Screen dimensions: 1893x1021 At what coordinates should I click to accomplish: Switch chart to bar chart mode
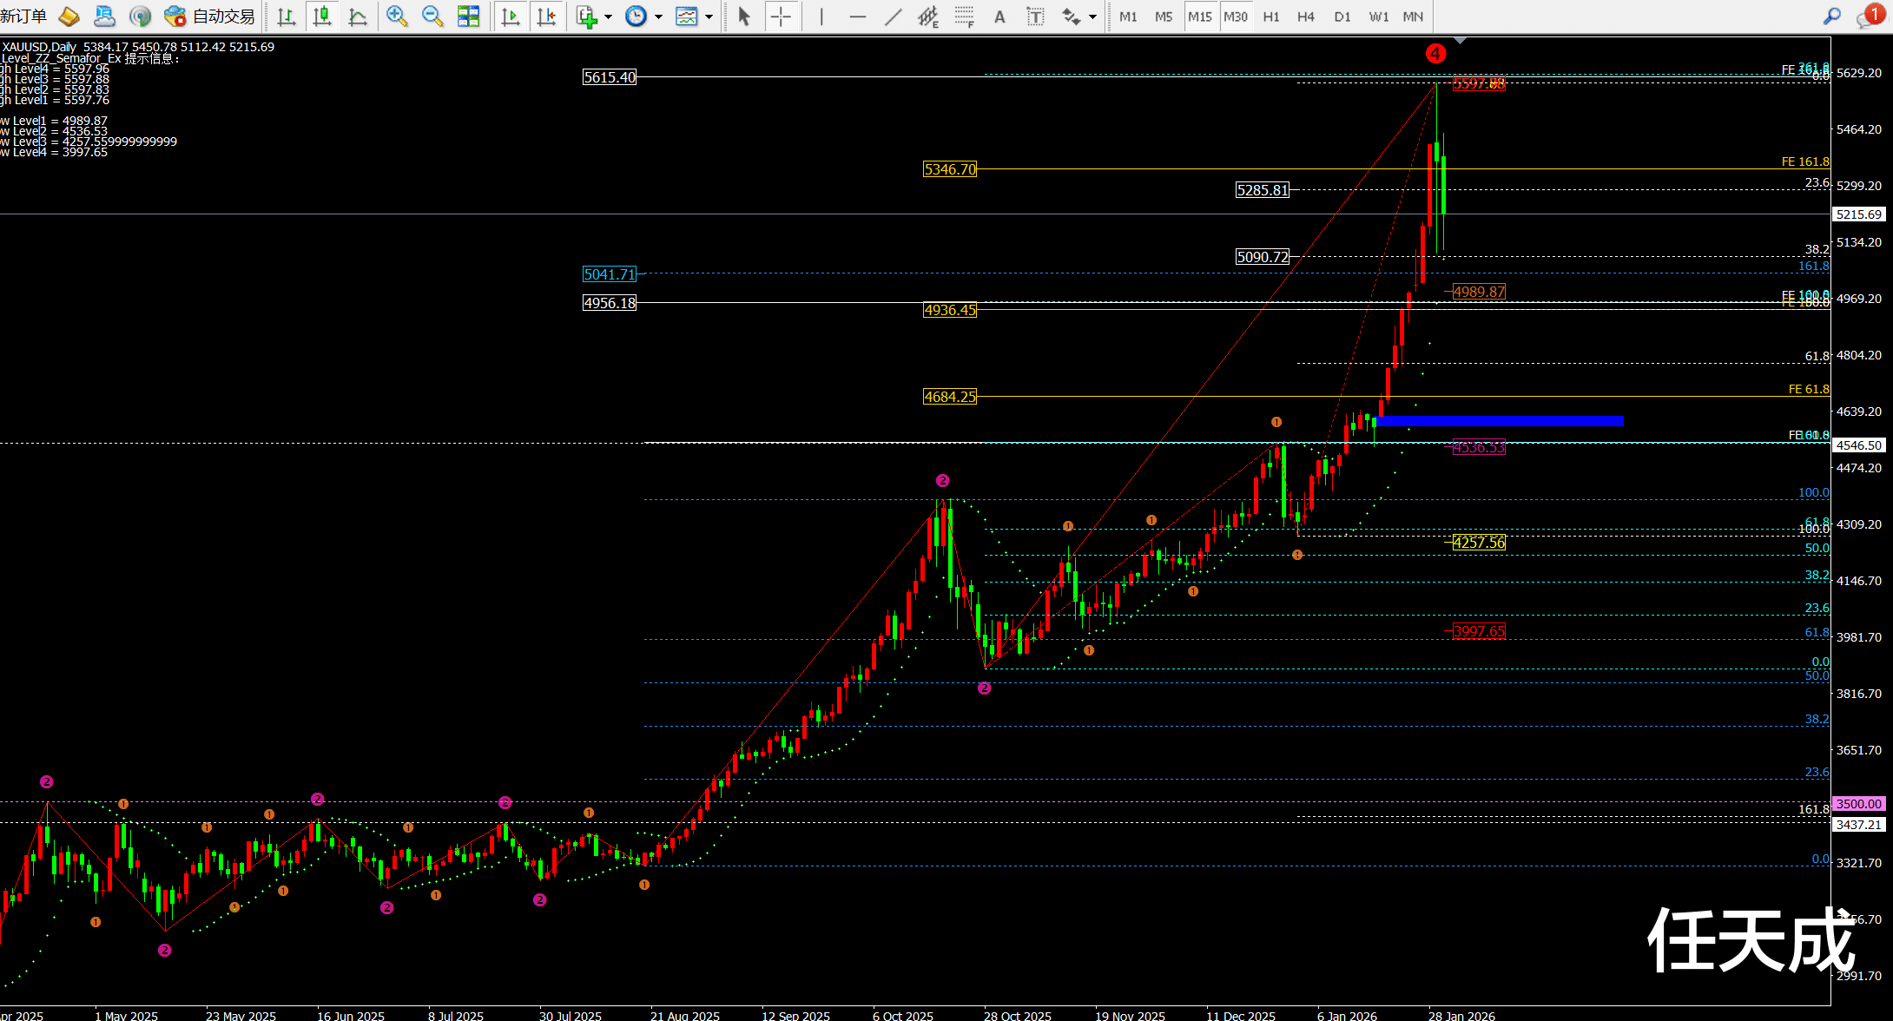(286, 16)
